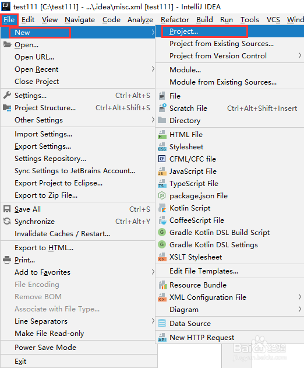Open the Edit menu
The width and height of the screenshot is (304, 368).
28,20
